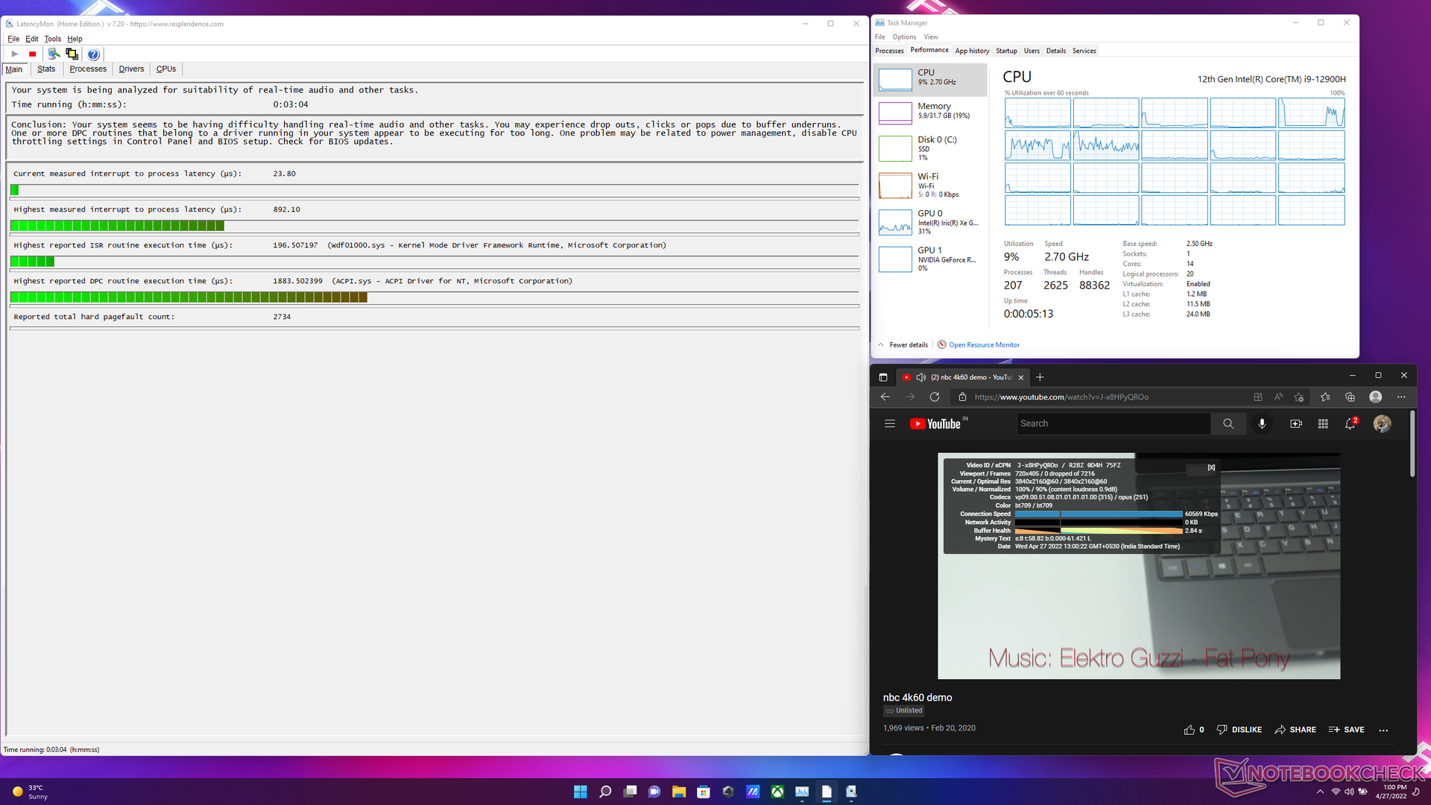Screen dimensions: 1431x805
Task: Click the LatencyMon help question mark icon
Action: click(93, 54)
